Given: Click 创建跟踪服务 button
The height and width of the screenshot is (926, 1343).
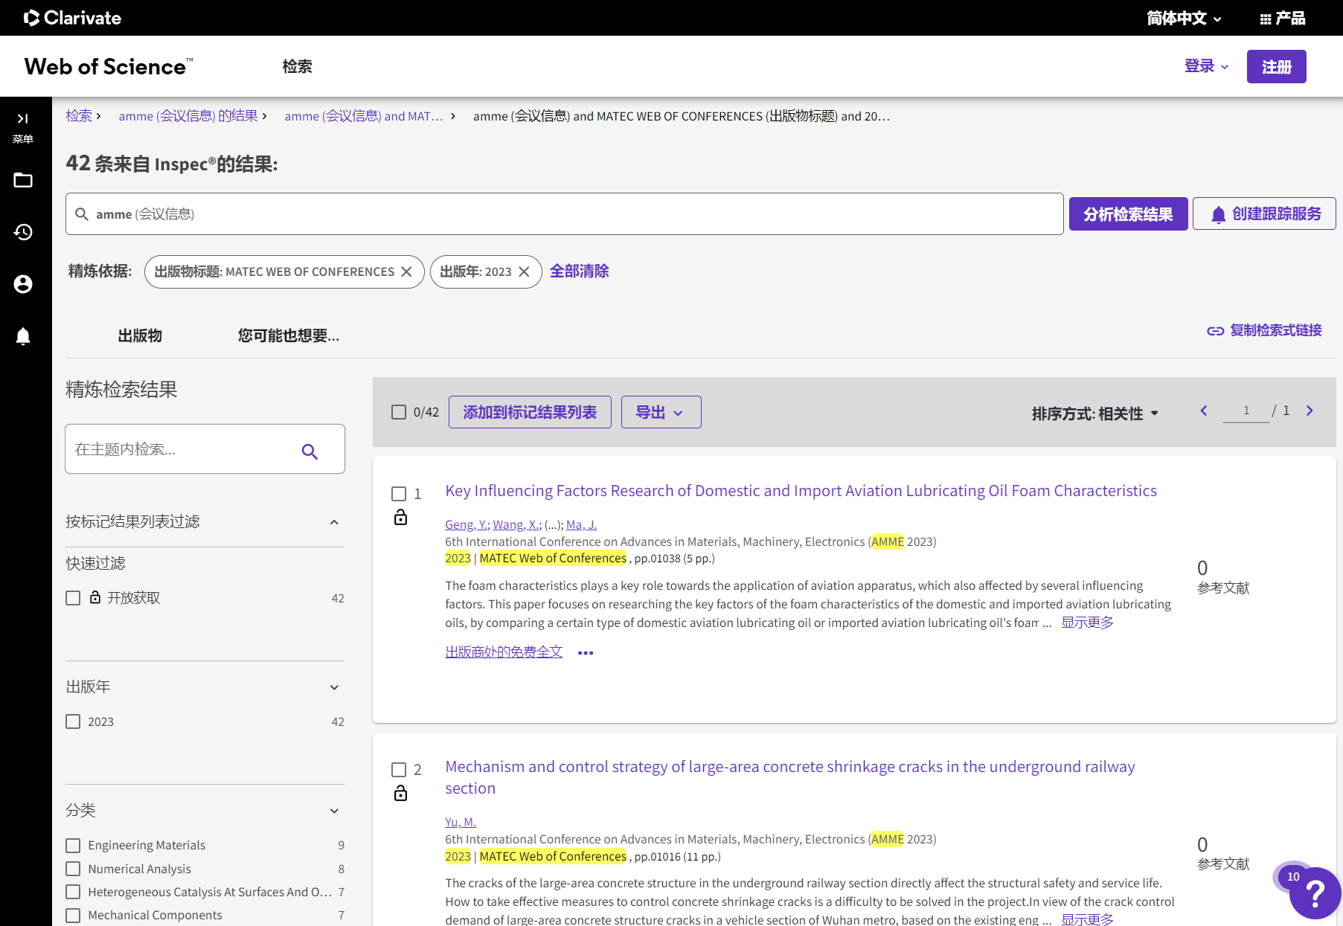Looking at the screenshot, I should pos(1264,214).
